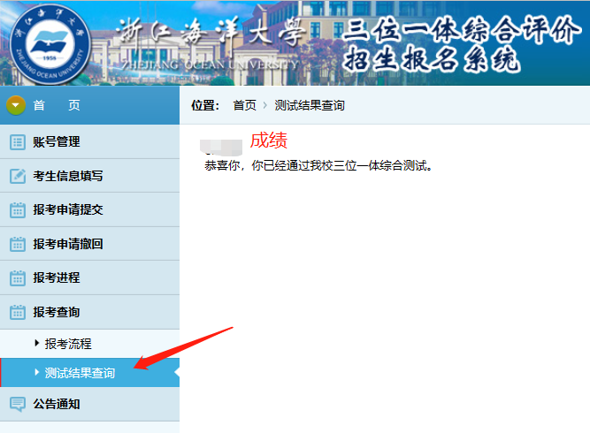Click the 考生信息填写 pencil icon

pos(18,176)
